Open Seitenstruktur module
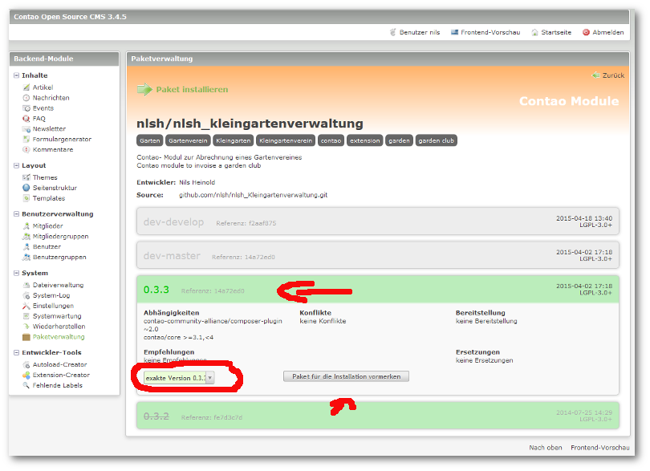Viewport: 650px width, 471px height. 55,188
